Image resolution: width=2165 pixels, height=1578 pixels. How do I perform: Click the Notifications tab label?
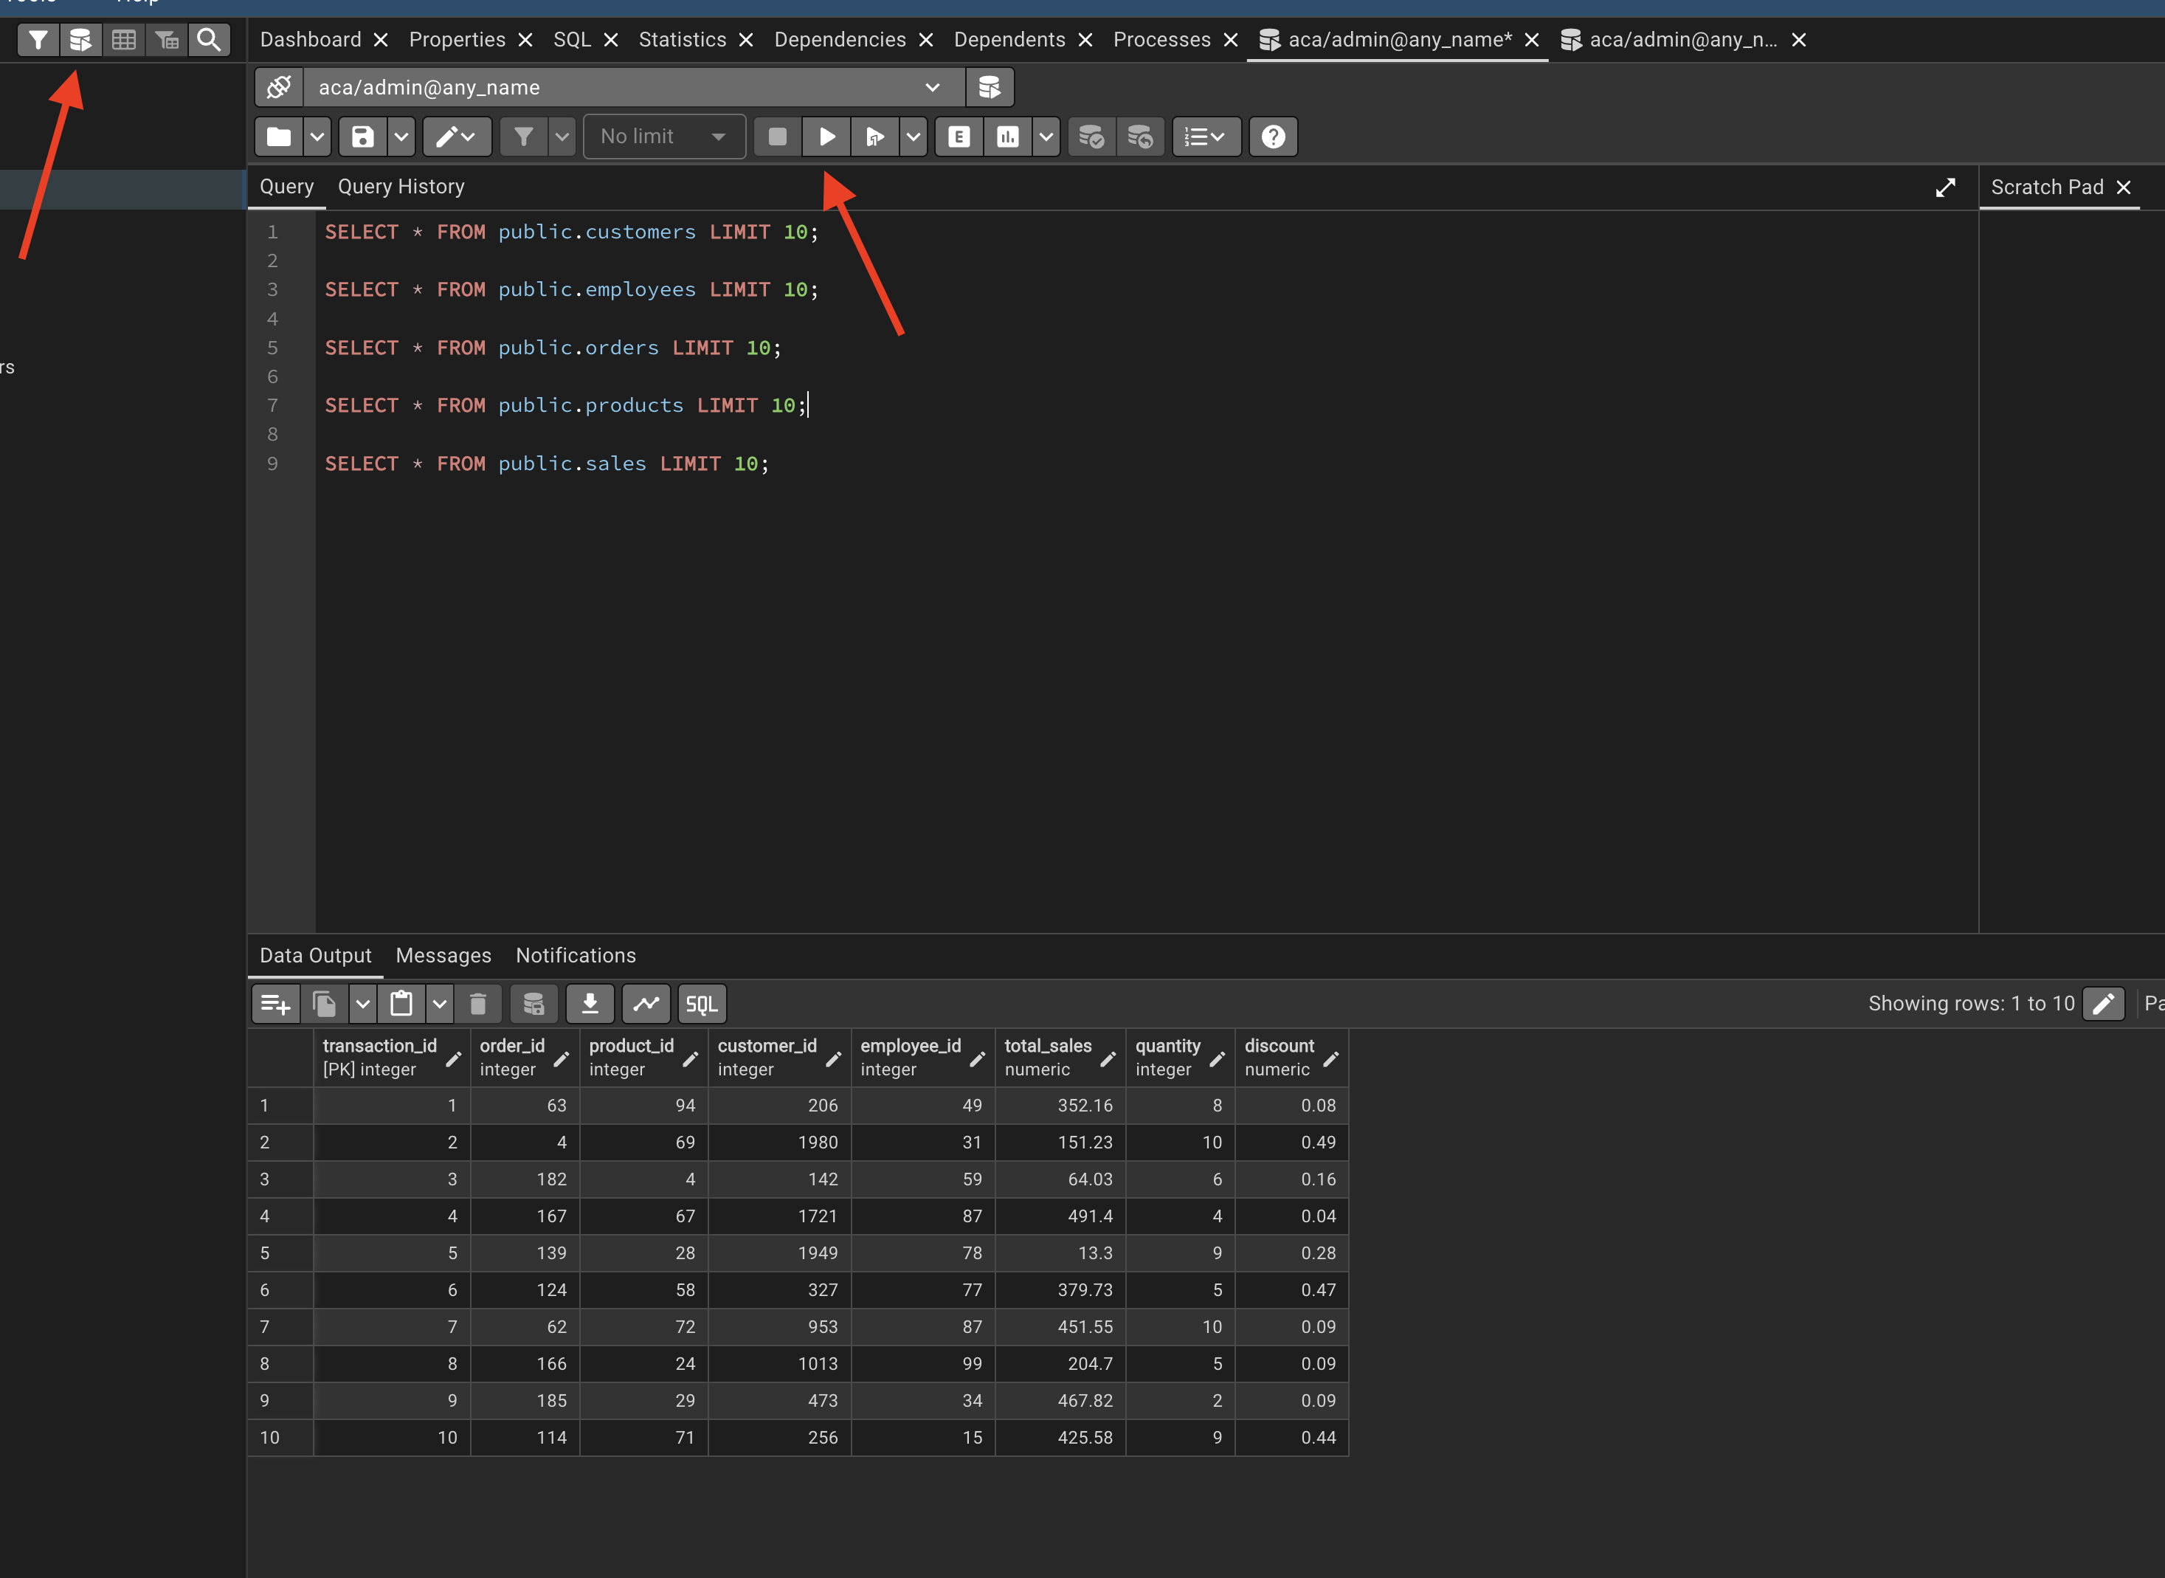[x=576, y=955]
